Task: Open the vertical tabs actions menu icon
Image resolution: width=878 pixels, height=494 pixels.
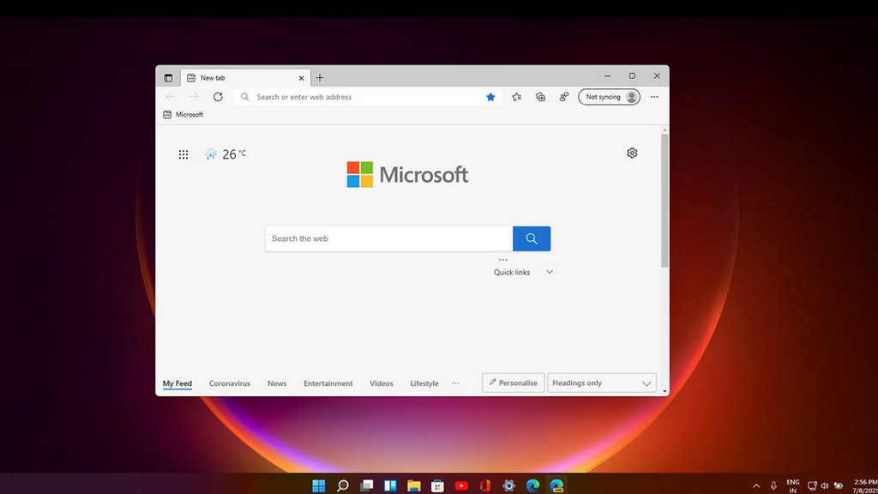Action: click(168, 78)
